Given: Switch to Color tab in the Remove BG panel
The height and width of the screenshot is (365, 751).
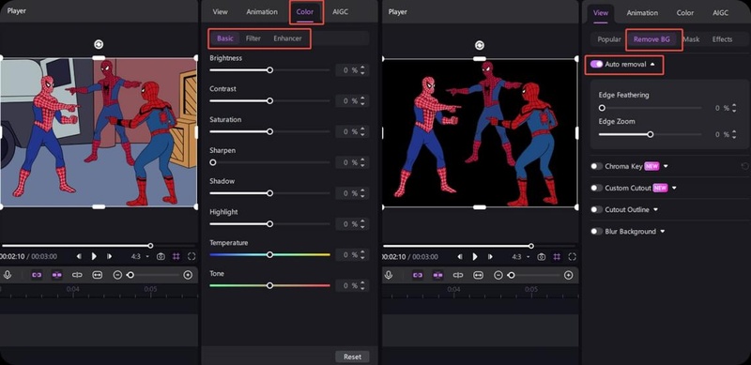Looking at the screenshot, I should [x=685, y=13].
